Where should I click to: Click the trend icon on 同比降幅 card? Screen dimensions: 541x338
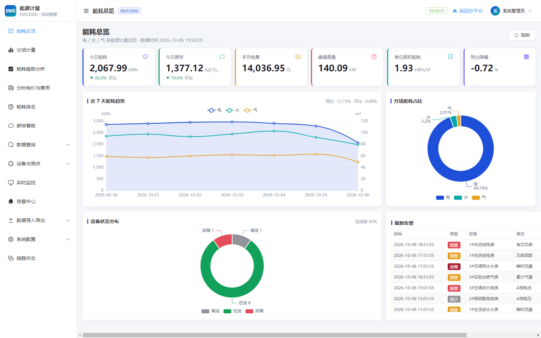(526, 57)
